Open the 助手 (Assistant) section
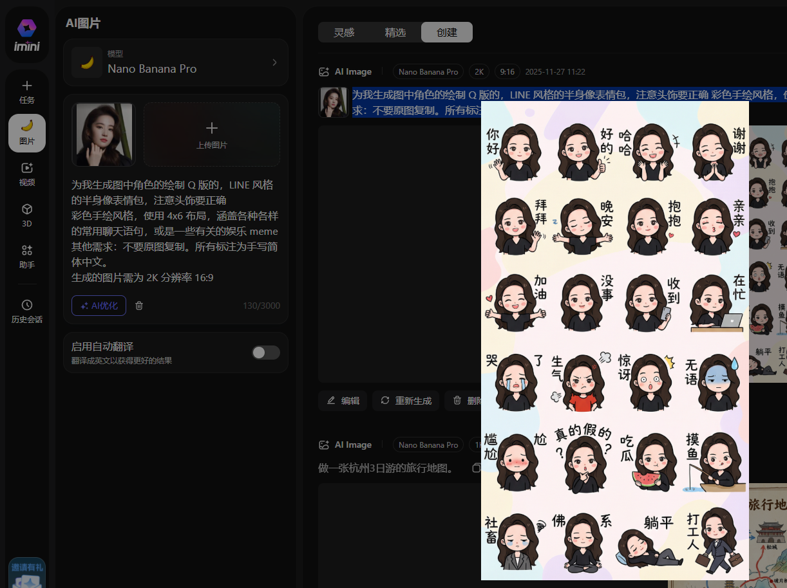 click(27, 256)
